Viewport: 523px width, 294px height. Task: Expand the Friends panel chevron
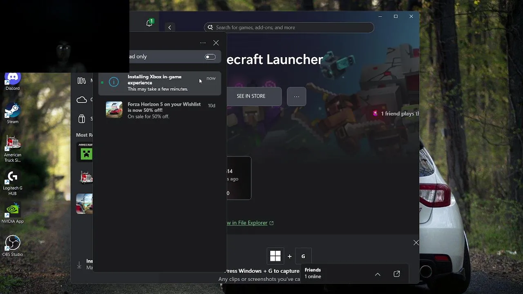[378, 274]
